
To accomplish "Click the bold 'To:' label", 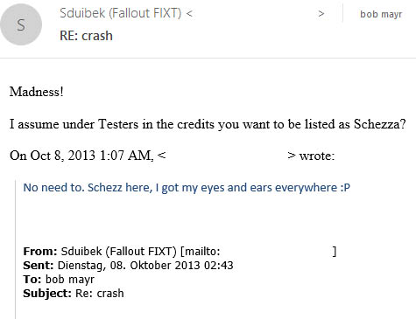I will tap(32, 280).
